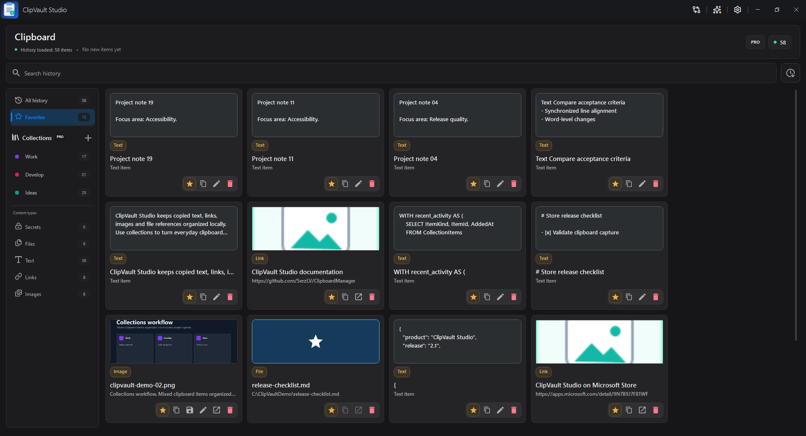This screenshot has width=806, height=436.
Task: Click the C:\ClipVaultDemo\release-checklist.md path
Action: click(x=296, y=394)
